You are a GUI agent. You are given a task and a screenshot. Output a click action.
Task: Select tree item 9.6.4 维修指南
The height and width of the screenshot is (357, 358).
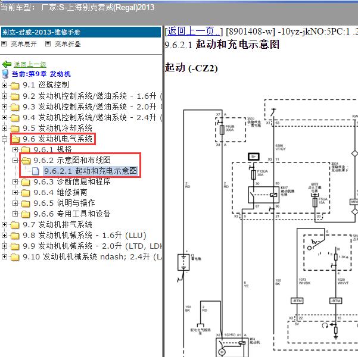point(60,192)
